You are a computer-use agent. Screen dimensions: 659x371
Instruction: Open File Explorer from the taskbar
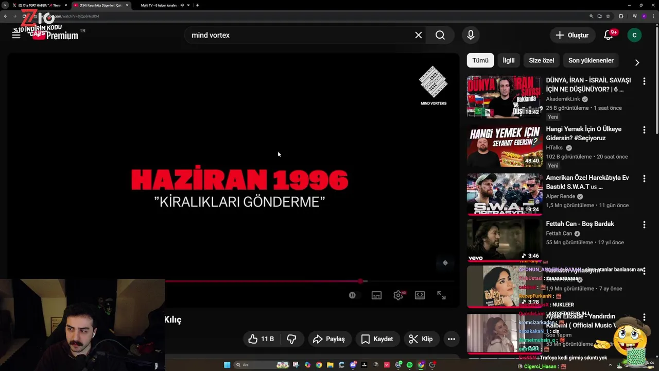tap(330, 365)
